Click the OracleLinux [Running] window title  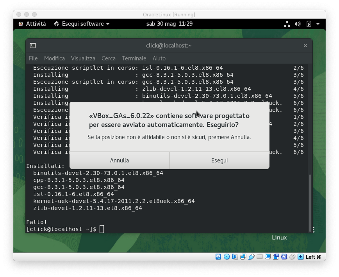pos(169,15)
